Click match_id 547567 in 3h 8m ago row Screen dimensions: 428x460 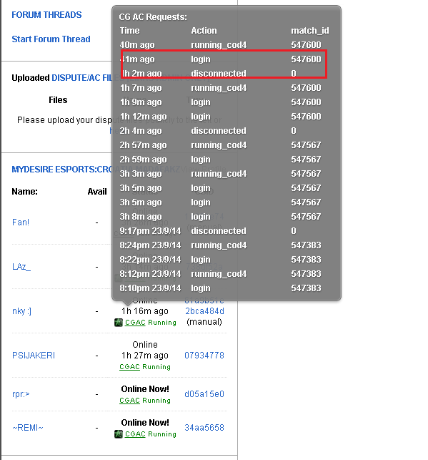(306, 217)
